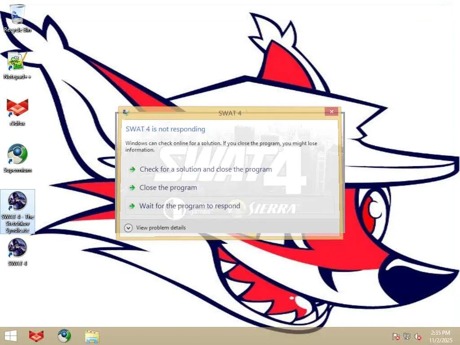Screen dimensions: 460x345
Task: Click the dialog title bar system icon
Action: [x=126, y=112]
